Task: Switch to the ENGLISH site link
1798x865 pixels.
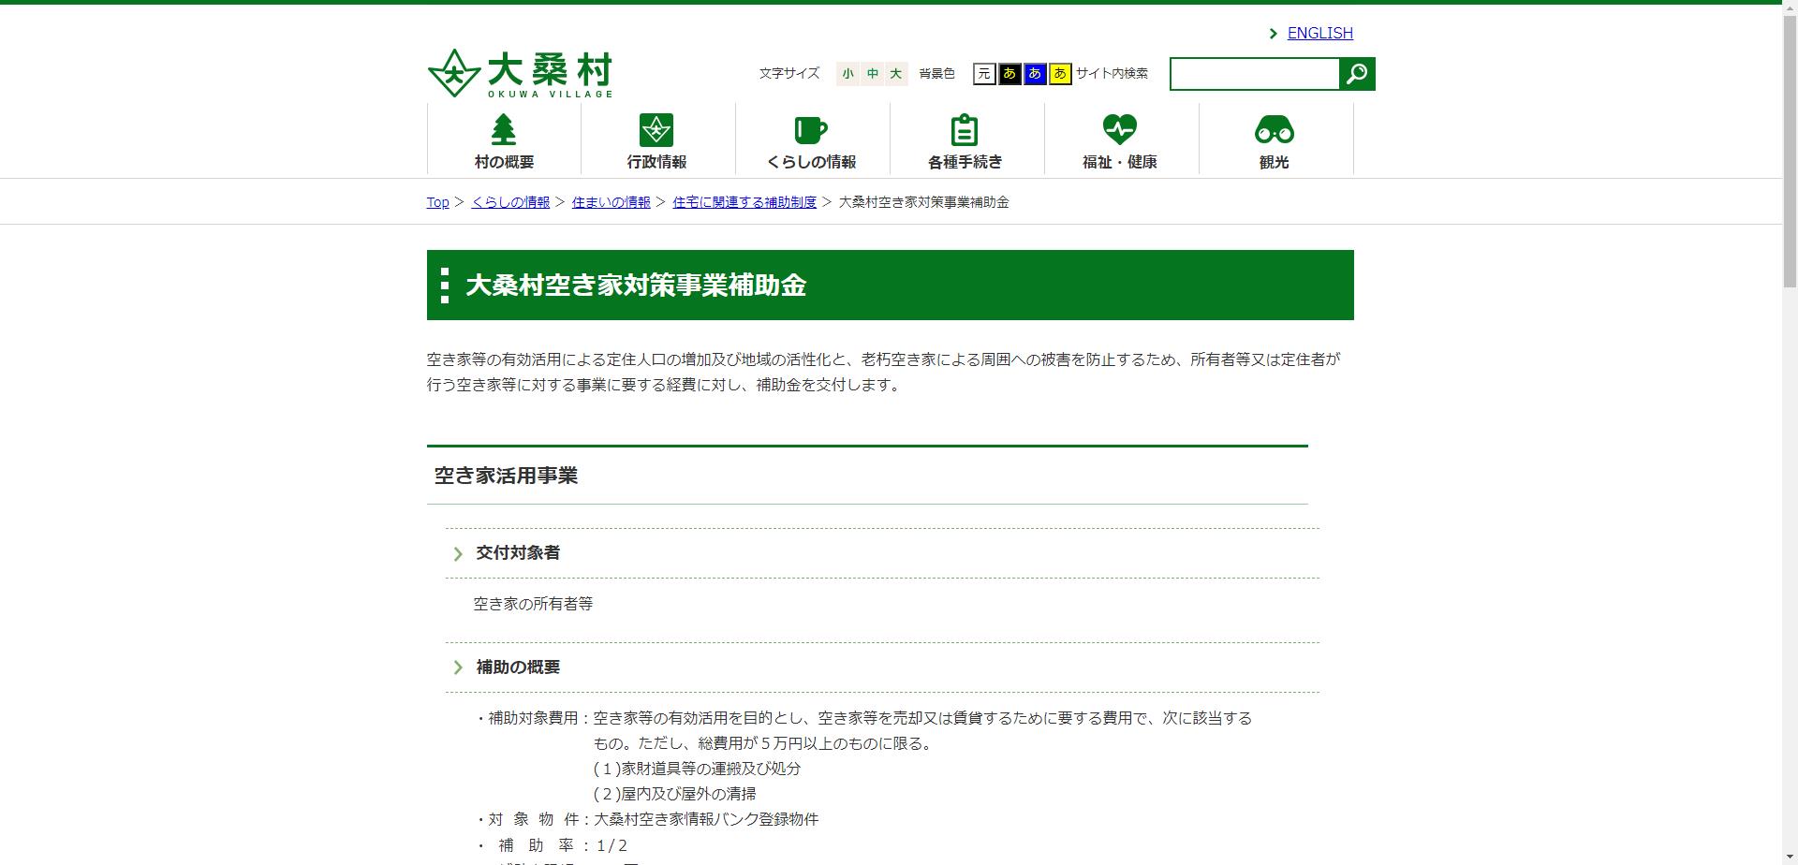Action: 1319,34
